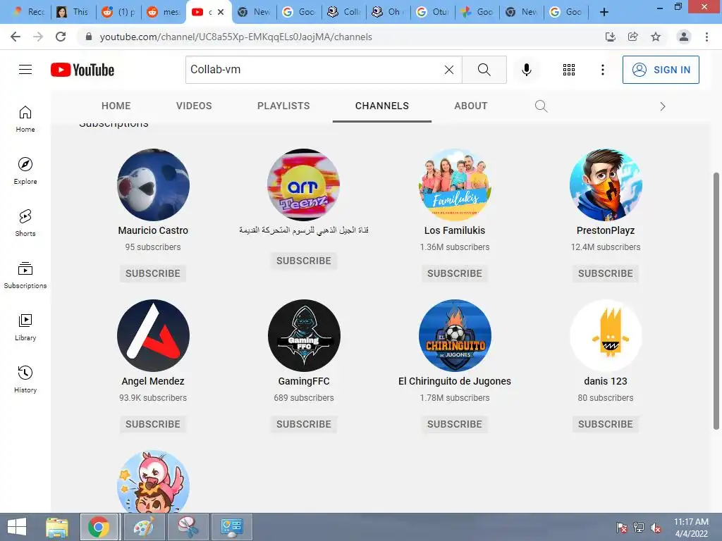Switch to the VIDEOS channel tab
The height and width of the screenshot is (541, 722).
pyautogui.click(x=194, y=106)
